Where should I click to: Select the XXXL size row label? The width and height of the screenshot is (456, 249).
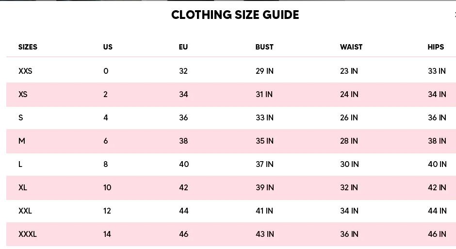pyautogui.click(x=28, y=234)
